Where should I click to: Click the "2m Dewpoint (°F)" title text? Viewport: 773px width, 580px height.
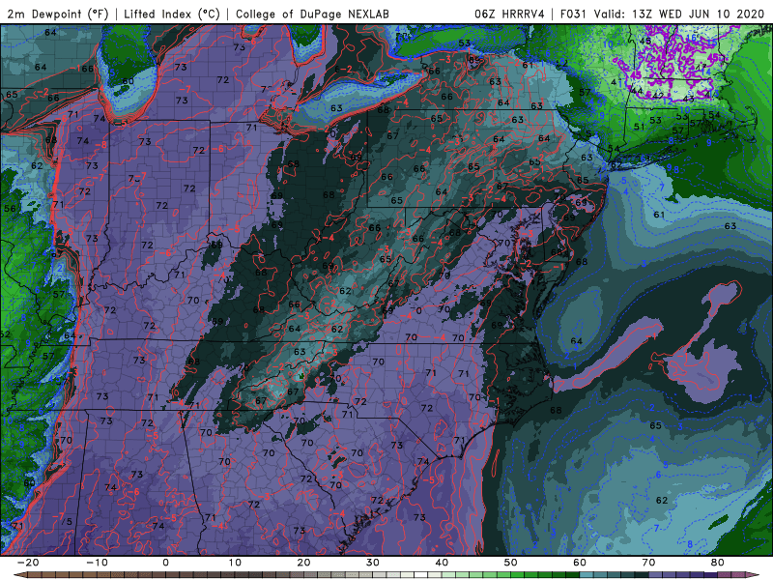click(x=57, y=14)
